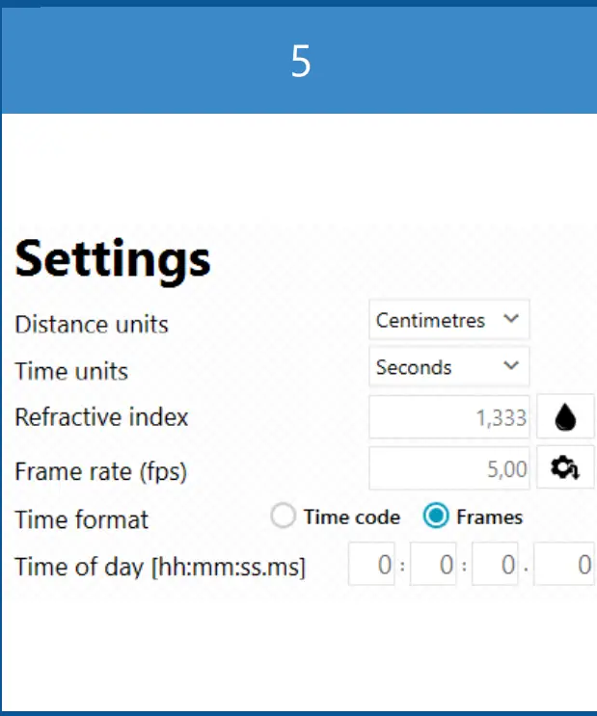The width and height of the screenshot is (597, 716).
Task: Click the water droplet refractive index icon
Action: coord(565,417)
